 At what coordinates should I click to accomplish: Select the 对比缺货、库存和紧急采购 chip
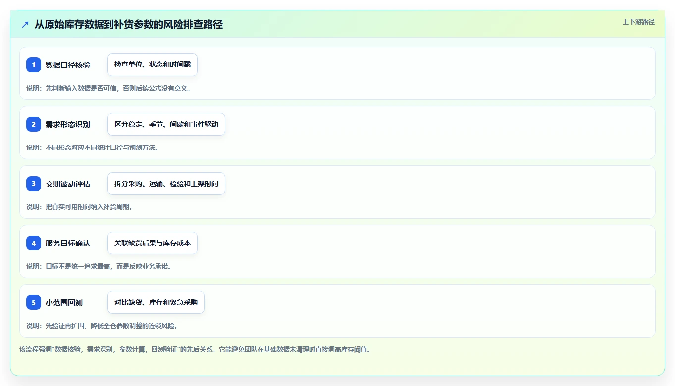point(156,302)
